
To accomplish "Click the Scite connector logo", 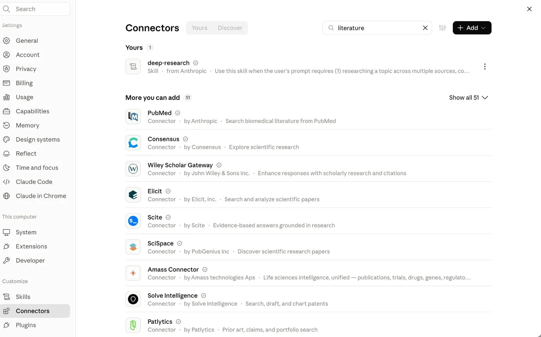I will (x=133, y=221).
